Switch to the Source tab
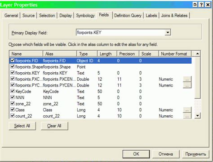 click(28, 15)
